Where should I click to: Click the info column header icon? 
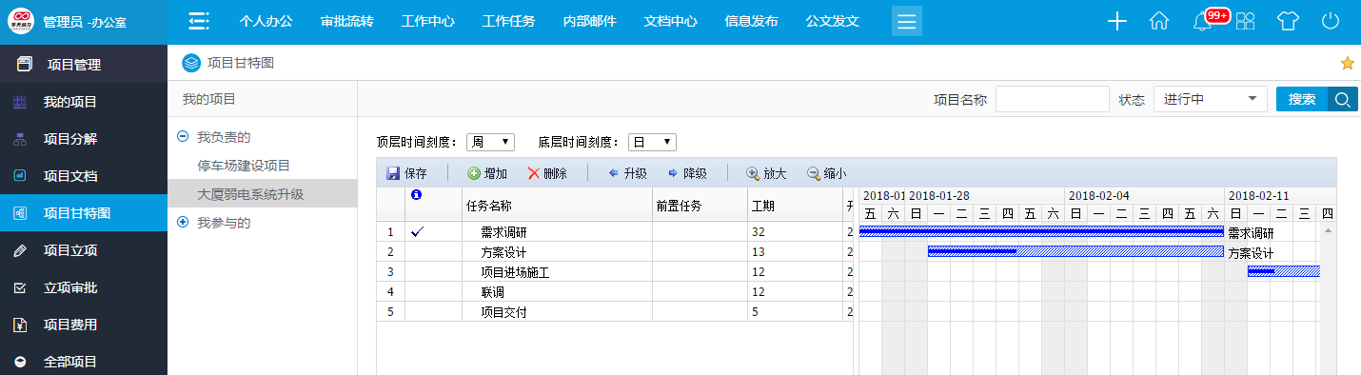(x=415, y=194)
